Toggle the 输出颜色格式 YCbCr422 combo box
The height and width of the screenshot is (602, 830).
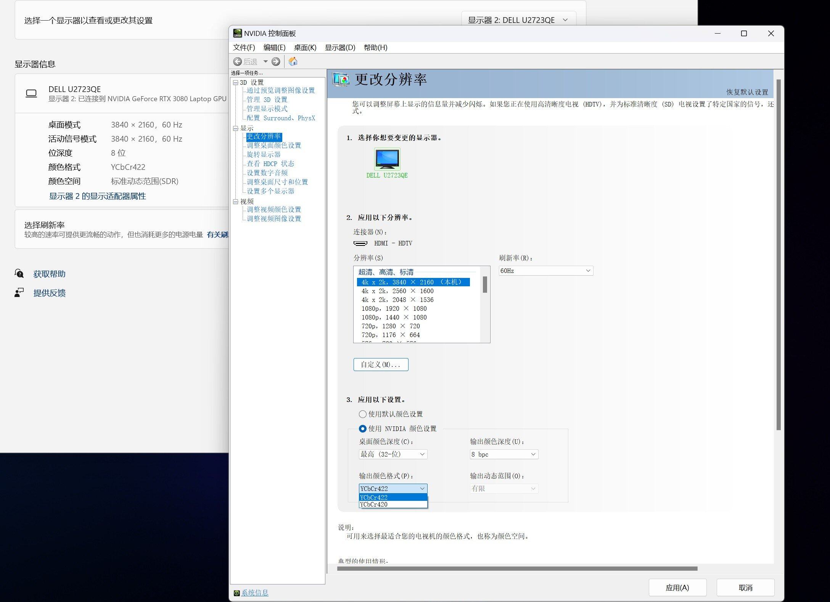[x=393, y=489]
